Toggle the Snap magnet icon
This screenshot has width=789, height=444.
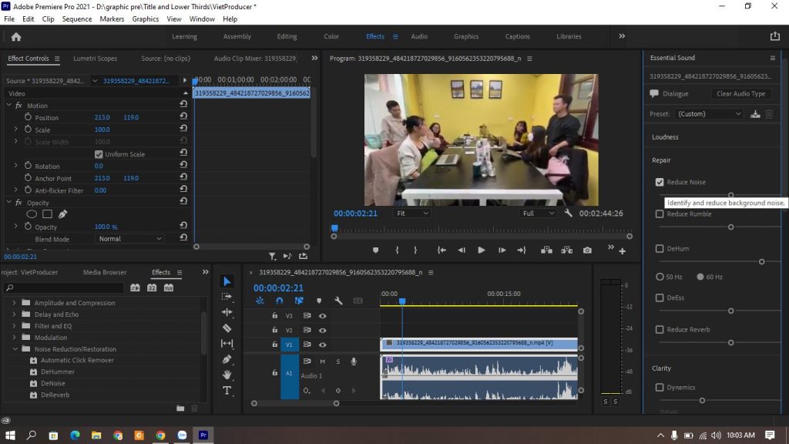click(x=280, y=301)
